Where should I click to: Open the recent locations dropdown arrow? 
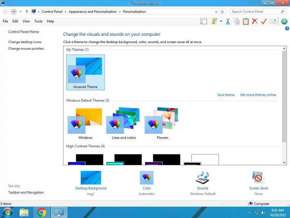(20, 12)
